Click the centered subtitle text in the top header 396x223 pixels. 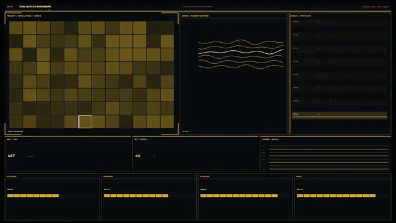[x=198, y=7]
